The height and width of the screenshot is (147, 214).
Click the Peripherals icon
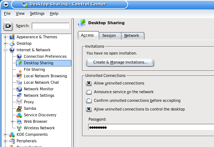click(12, 141)
